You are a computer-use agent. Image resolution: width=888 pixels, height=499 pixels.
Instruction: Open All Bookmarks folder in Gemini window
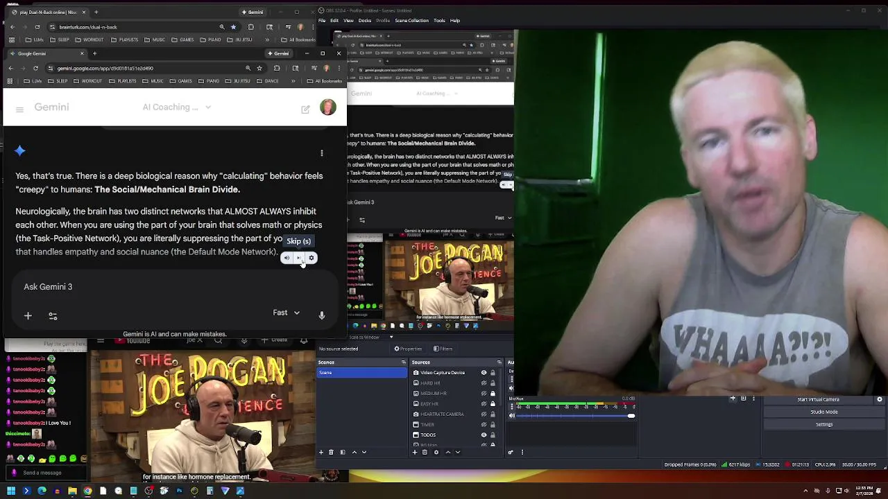point(325,81)
